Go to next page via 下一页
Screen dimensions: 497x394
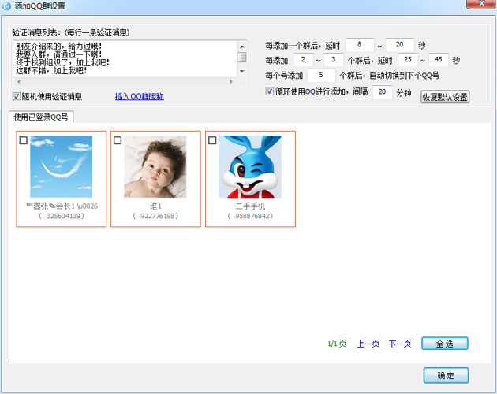[x=400, y=344]
